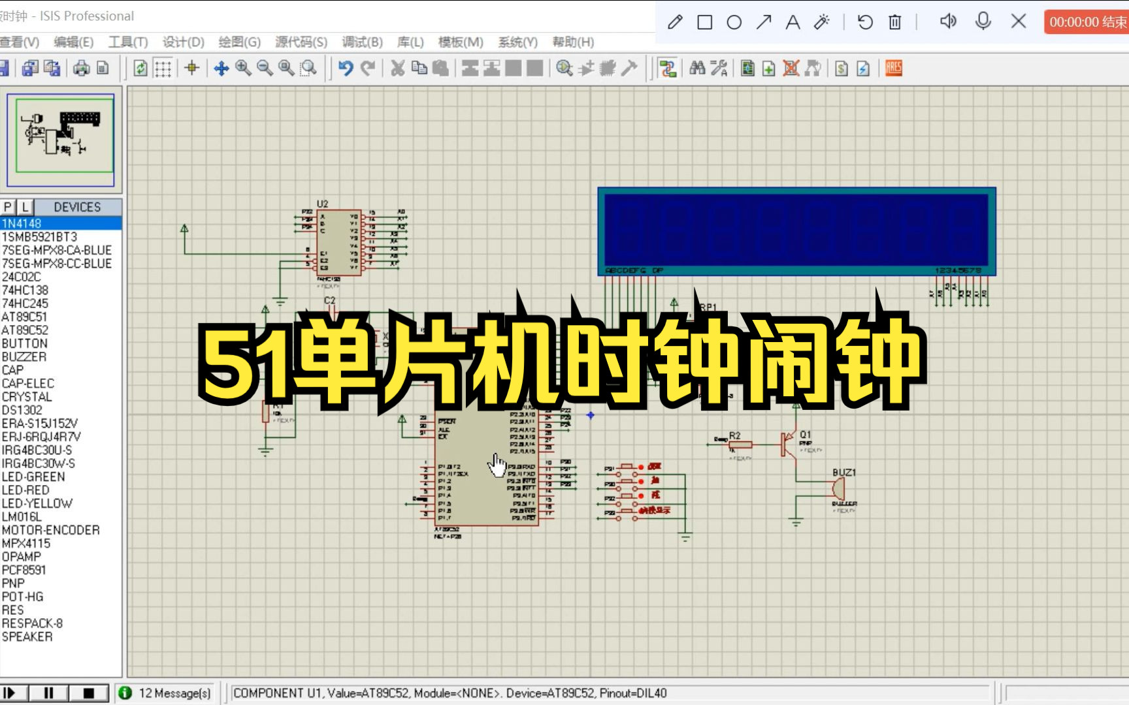Image resolution: width=1129 pixels, height=705 pixels.
Task: Select the pan/recentre tool
Action: pos(222,68)
